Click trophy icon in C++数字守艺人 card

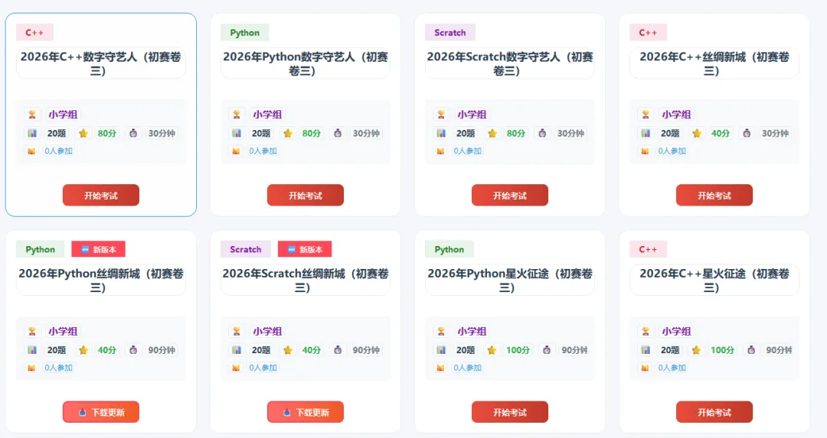[32, 114]
